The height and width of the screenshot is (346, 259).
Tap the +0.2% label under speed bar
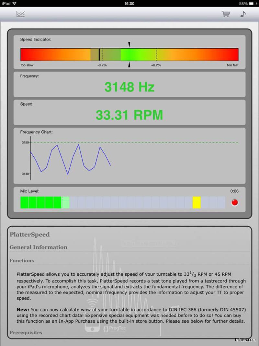[156, 65]
